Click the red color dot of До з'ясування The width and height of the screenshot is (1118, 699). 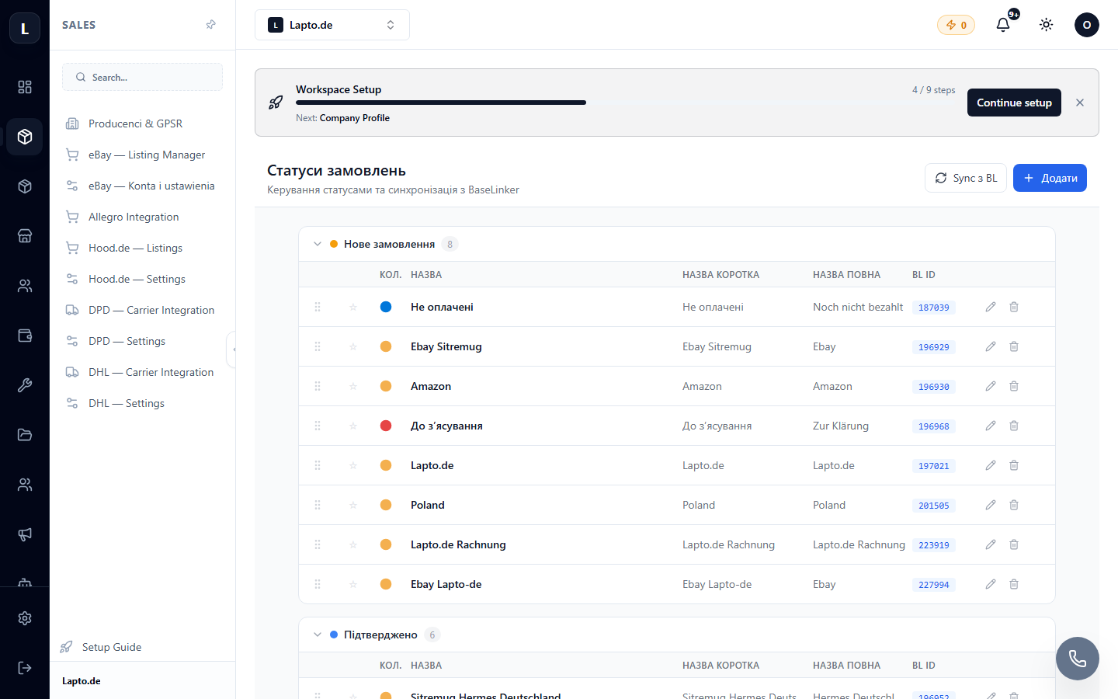pos(386,426)
